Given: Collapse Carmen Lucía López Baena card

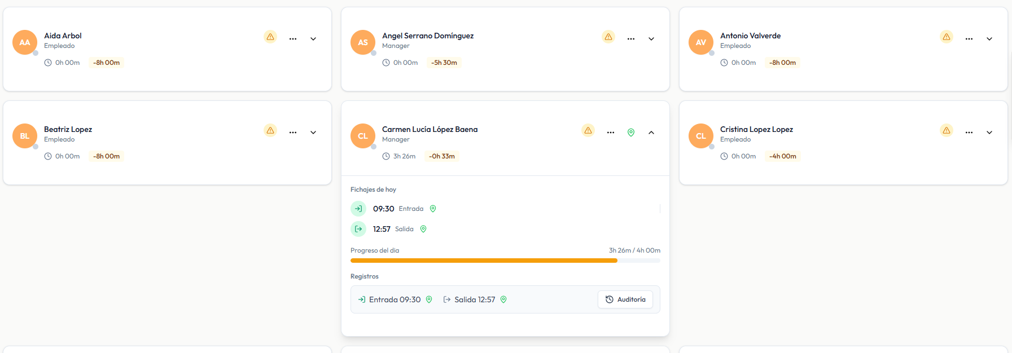Looking at the screenshot, I should pos(651,133).
